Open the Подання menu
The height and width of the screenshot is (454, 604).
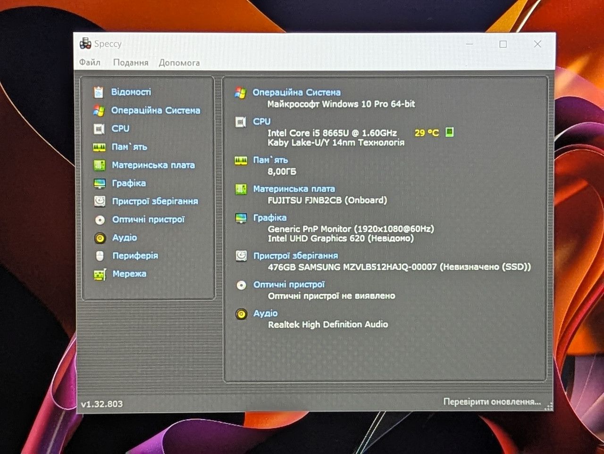coord(131,62)
